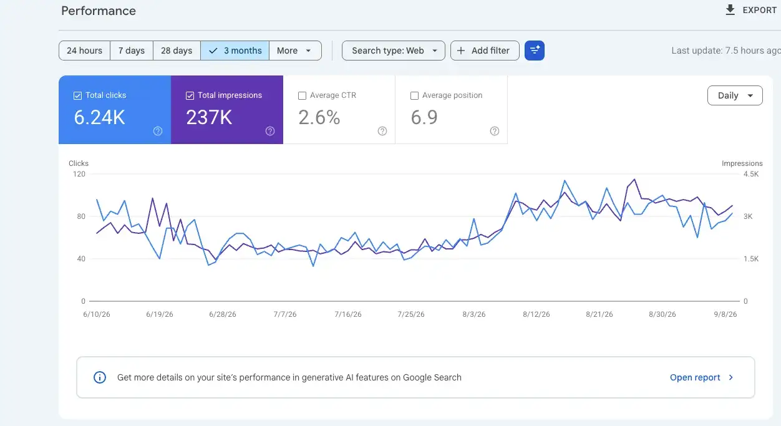Click the 7/7/26 axis date label
The width and height of the screenshot is (781, 426).
(285, 314)
